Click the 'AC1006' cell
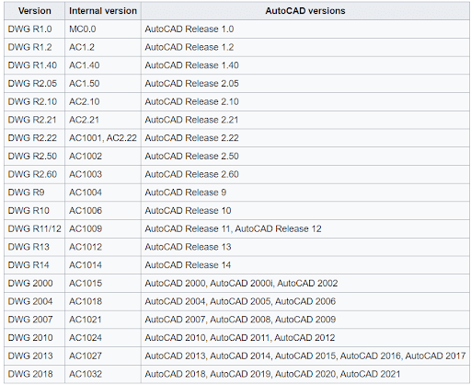 click(x=103, y=211)
